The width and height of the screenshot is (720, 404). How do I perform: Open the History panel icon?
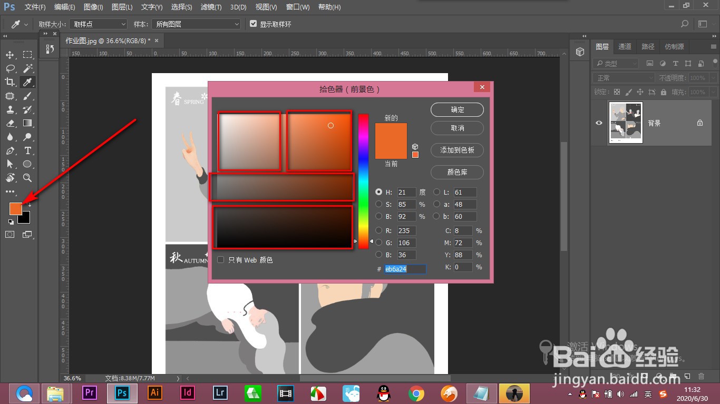coord(50,49)
